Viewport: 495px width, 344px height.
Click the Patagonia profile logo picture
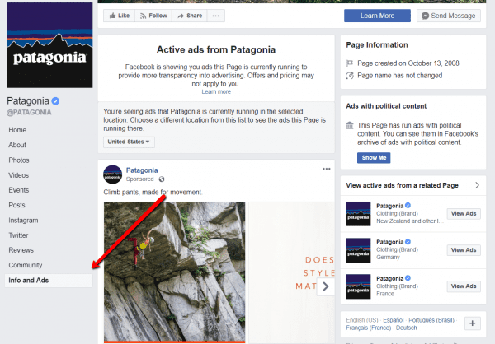[49, 45]
